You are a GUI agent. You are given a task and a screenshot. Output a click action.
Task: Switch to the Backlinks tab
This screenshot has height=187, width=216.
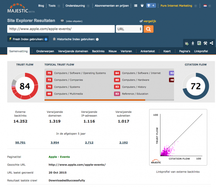point(98,51)
